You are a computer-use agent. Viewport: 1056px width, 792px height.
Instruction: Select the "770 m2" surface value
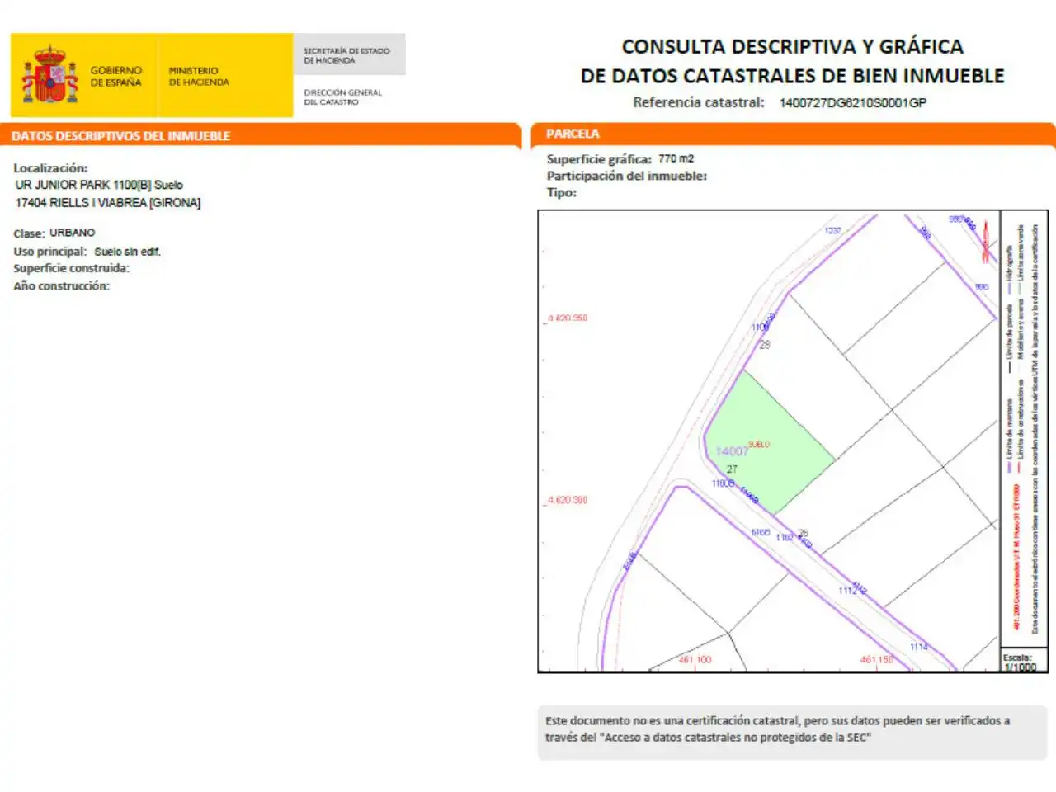pyautogui.click(x=676, y=158)
